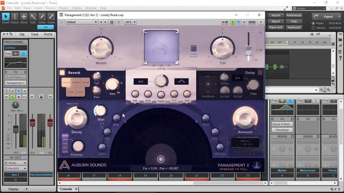The width and height of the screenshot is (344, 193).
Task: Add a track with plus button
Action: [333, 44]
